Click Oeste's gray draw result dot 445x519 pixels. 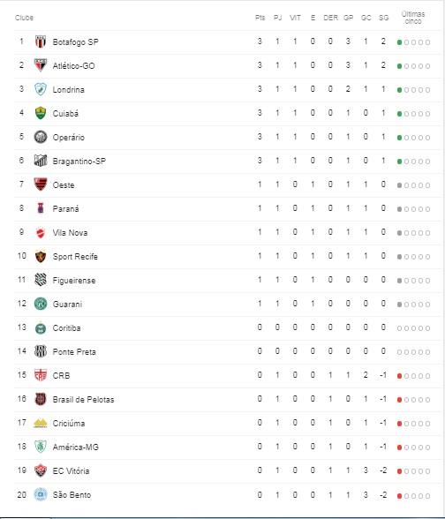399,185
